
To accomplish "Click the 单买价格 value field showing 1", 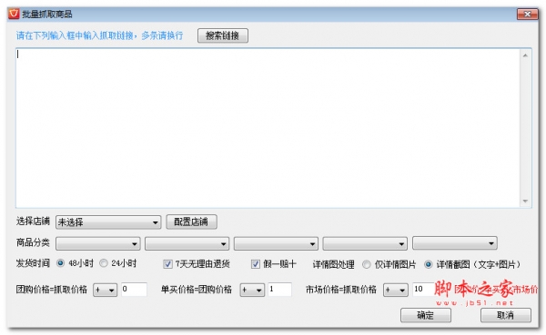I will point(279,290).
